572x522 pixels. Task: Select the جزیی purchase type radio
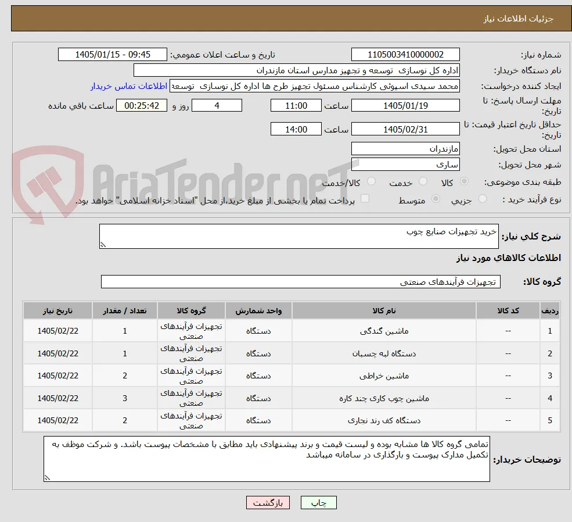(483, 199)
